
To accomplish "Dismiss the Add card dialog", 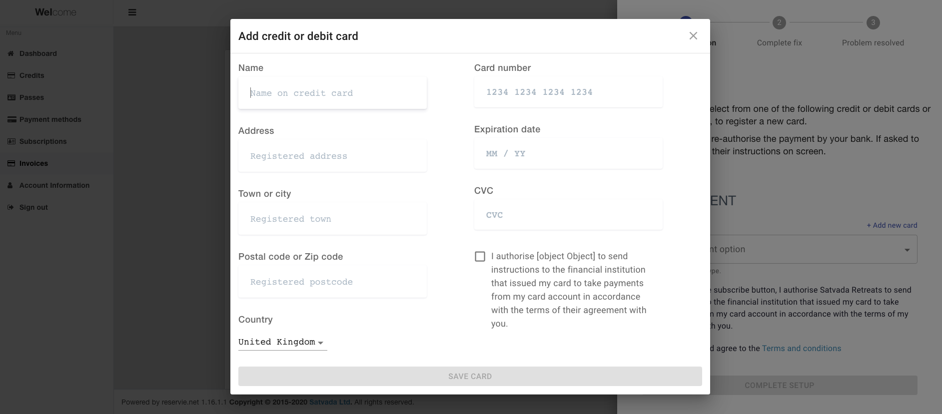I will point(693,35).
